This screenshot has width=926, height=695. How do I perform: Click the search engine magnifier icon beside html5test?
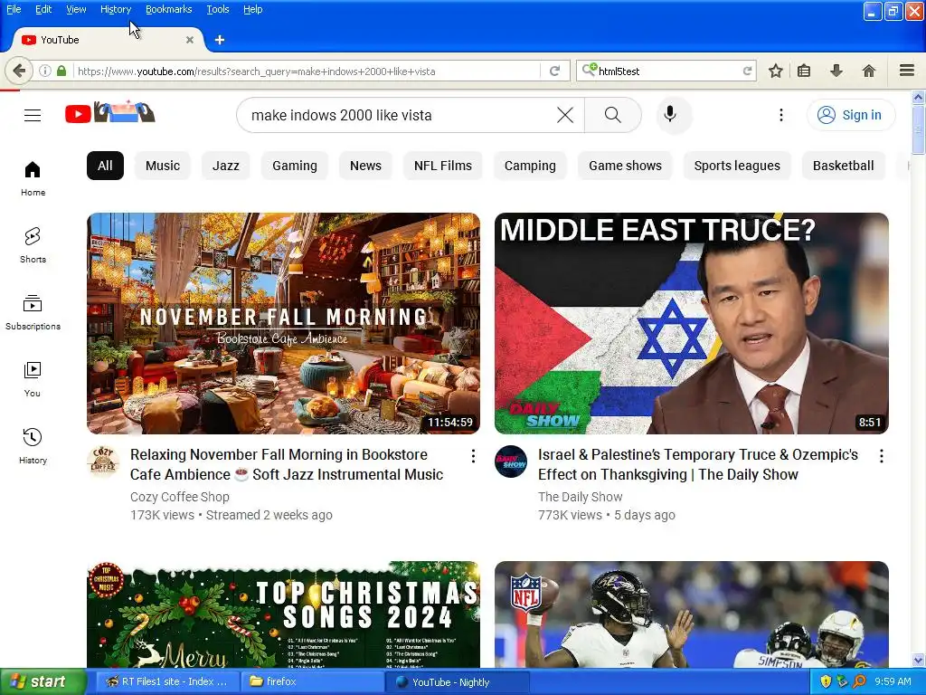[589, 71]
